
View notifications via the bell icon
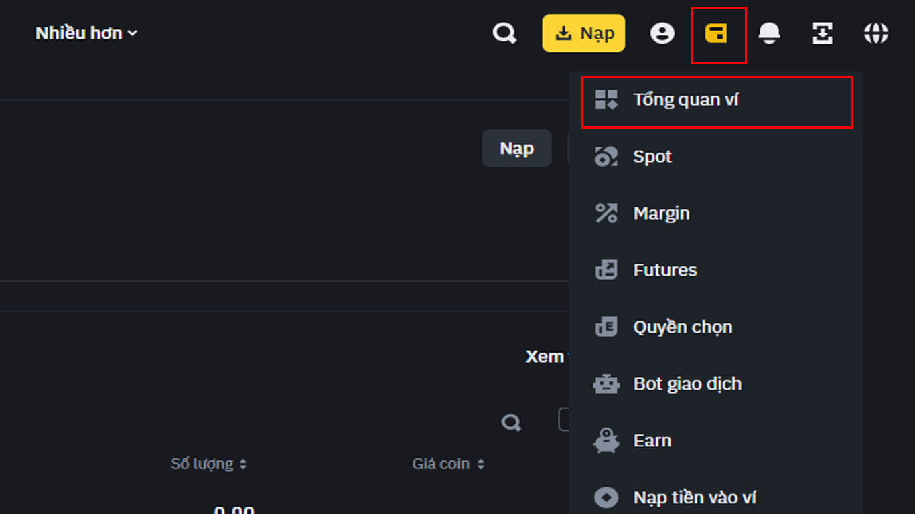770,32
